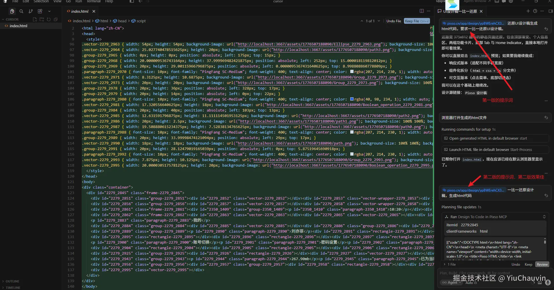Toggle the bottom panel layout icon
This screenshot has width=554, height=290.
pyautogui.click(x=497, y=1)
